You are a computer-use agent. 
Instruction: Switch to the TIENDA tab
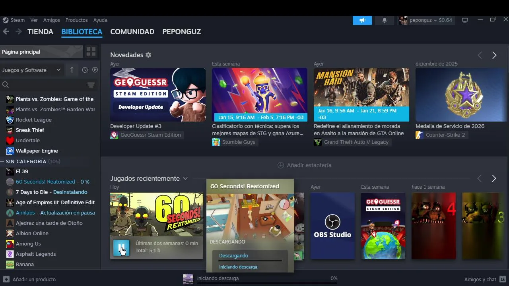click(x=40, y=31)
